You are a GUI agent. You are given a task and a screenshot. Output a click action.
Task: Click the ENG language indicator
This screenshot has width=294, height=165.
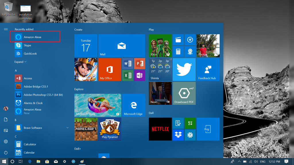263,162
